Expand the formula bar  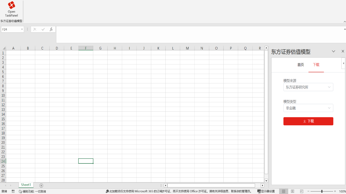[x=344, y=29]
